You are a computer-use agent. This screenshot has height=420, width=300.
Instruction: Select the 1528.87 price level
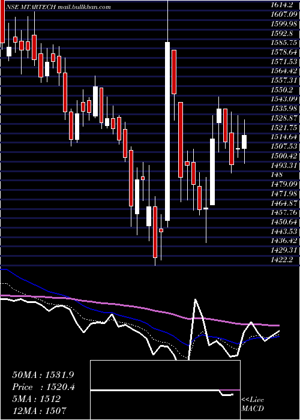(x=284, y=118)
